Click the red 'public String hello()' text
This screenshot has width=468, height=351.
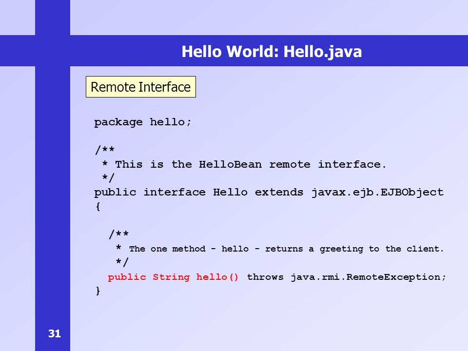click(173, 277)
